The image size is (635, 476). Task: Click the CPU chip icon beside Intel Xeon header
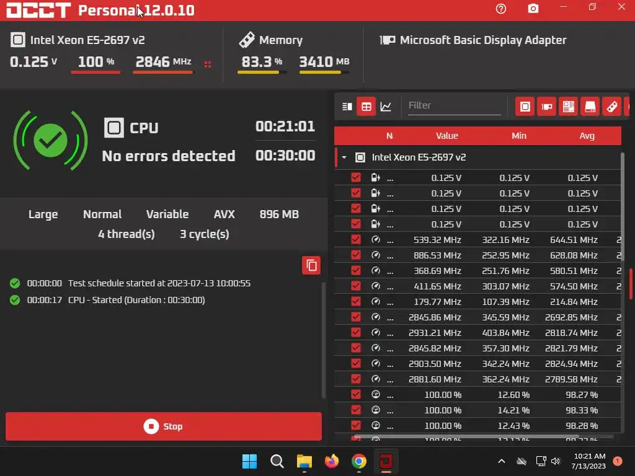[18, 40]
